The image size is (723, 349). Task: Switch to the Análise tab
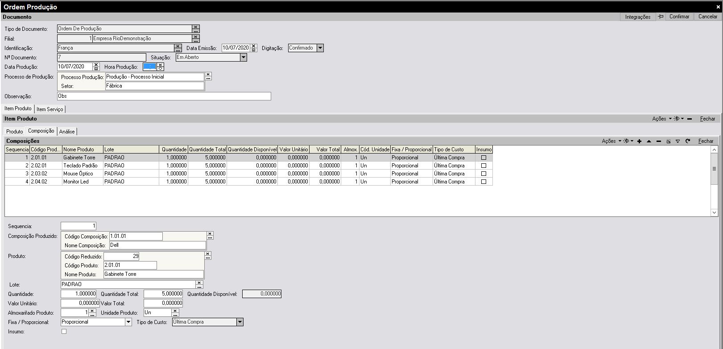(x=67, y=131)
